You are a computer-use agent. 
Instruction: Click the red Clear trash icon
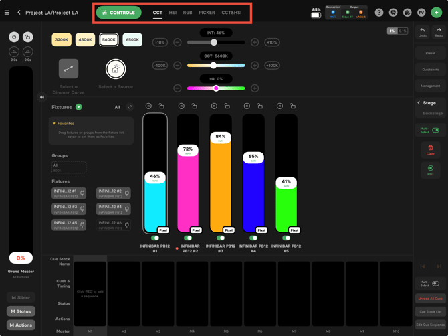point(431,148)
